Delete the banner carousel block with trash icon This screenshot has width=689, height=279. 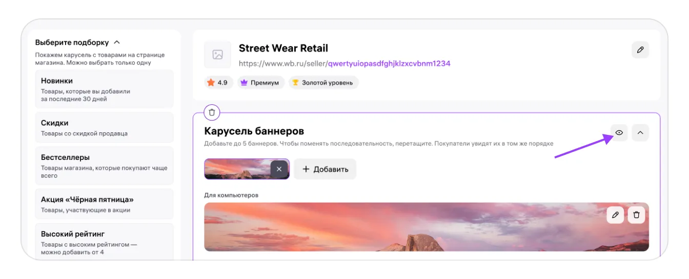click(x=212, y=112)
